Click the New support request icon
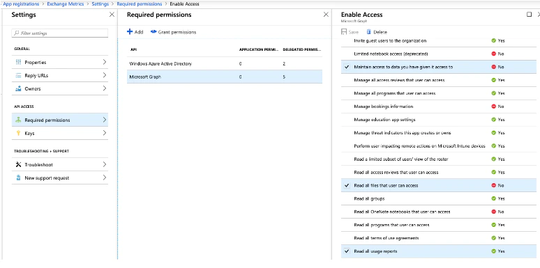 click(x=19, y=178)
